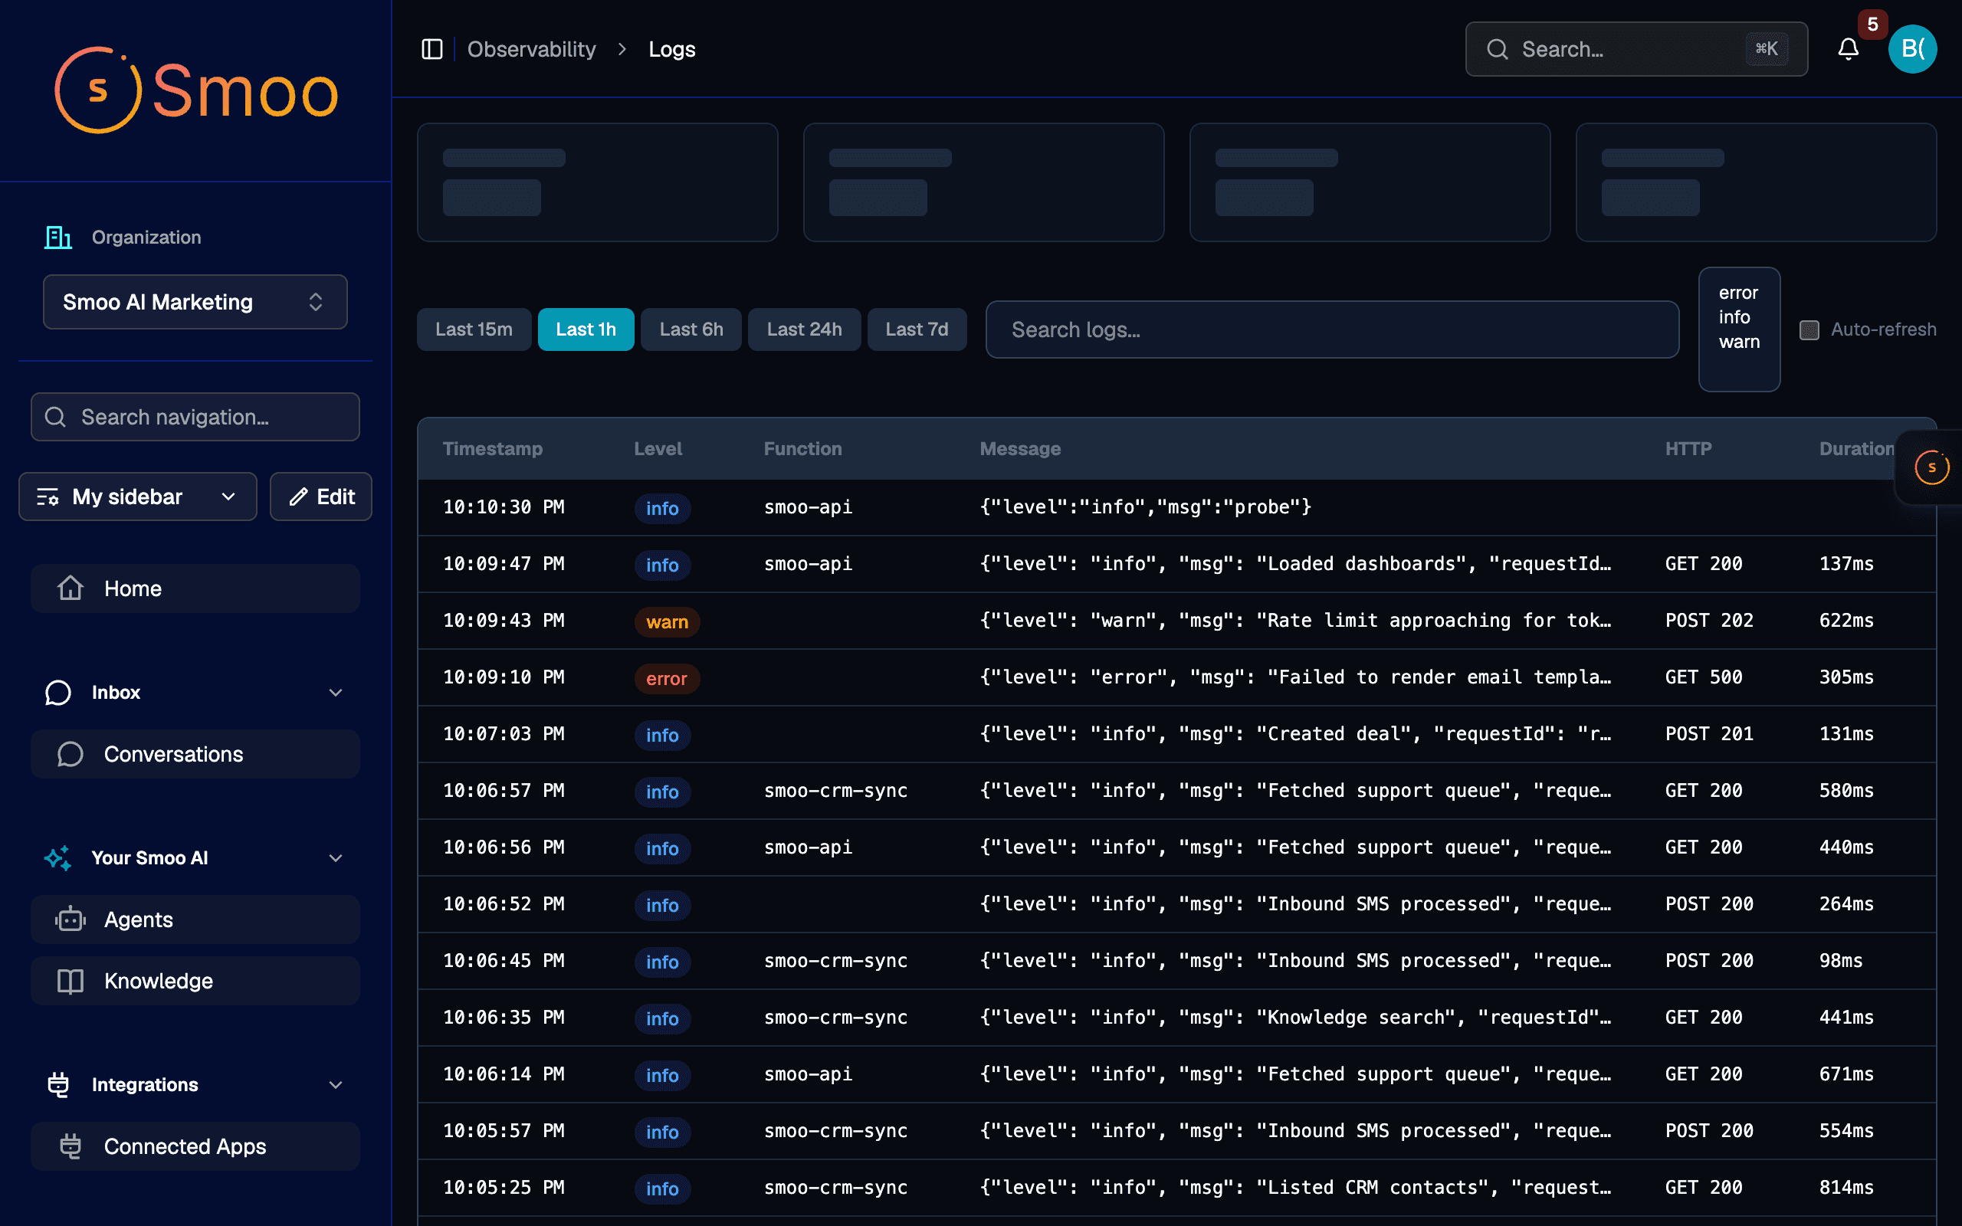Viewport: 1962px width, 1226px height.
Task: Open the user avatar menu
Action: [1912, 50]
